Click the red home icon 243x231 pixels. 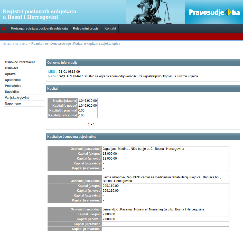(x=4, y=29)
